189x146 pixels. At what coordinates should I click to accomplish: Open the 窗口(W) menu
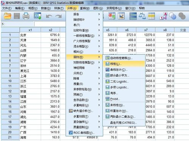(x=130, y=8)
